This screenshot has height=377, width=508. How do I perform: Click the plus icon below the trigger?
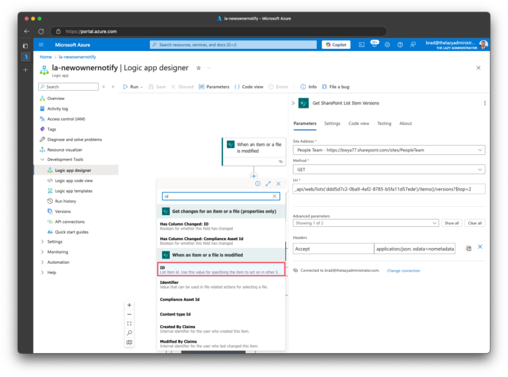254,176
